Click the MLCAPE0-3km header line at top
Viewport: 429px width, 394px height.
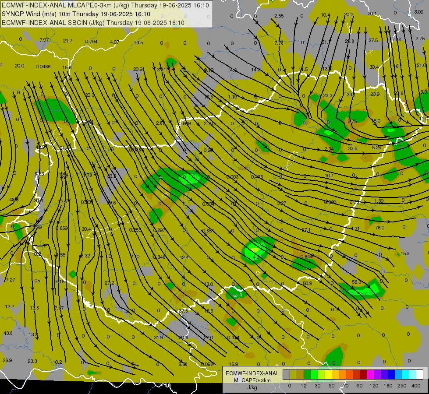pos(105,5)
